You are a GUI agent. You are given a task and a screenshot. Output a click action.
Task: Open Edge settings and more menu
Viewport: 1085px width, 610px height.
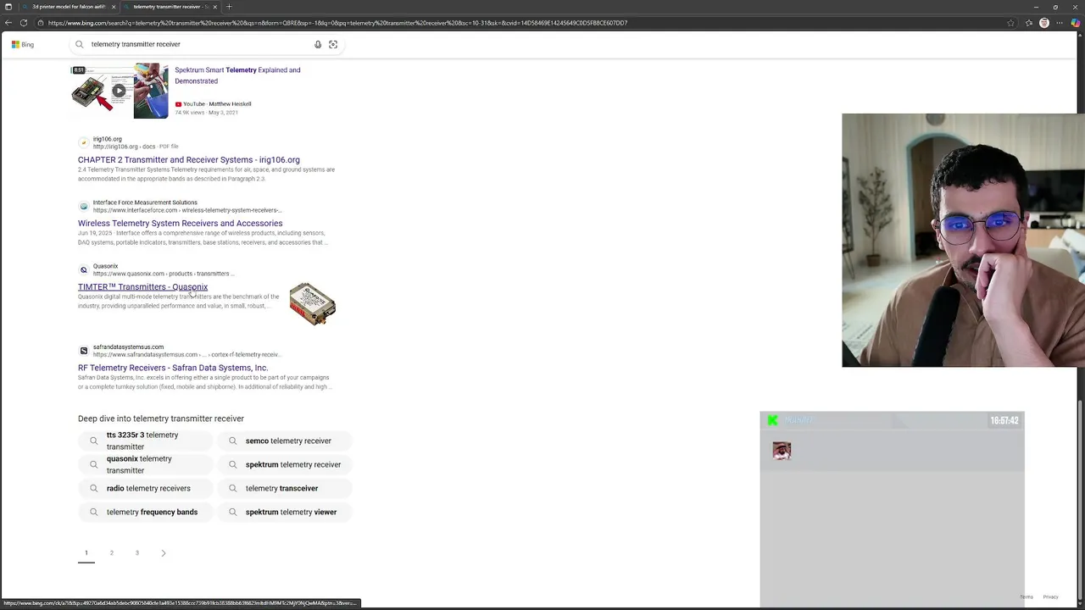tap(1060, 23)
